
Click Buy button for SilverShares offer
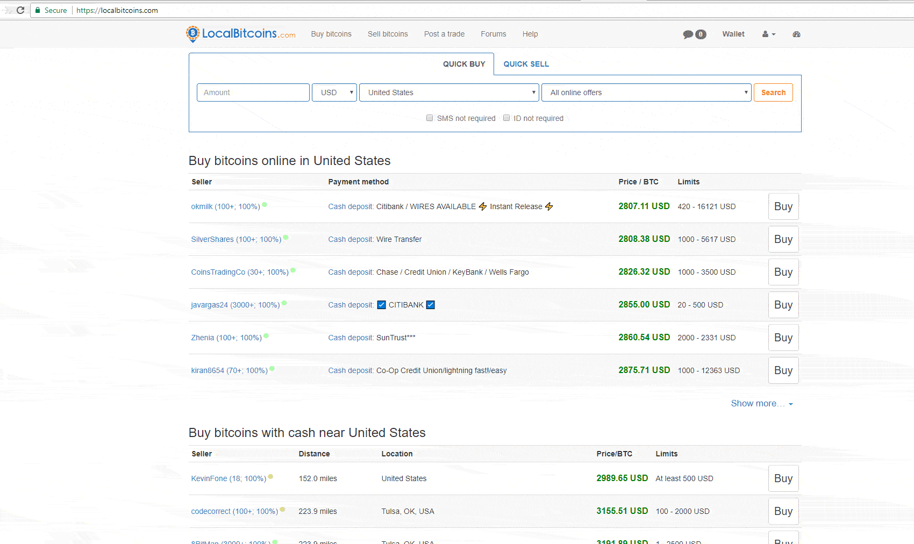(783, 239)
